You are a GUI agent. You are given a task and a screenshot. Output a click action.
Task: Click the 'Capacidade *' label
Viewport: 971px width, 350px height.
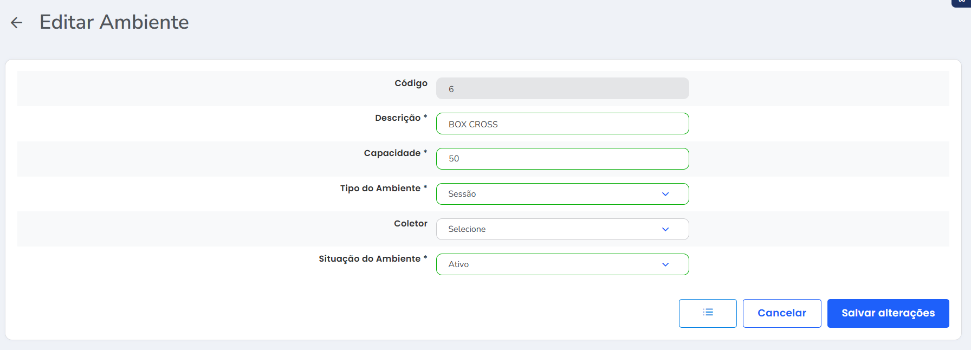point(396,153)
